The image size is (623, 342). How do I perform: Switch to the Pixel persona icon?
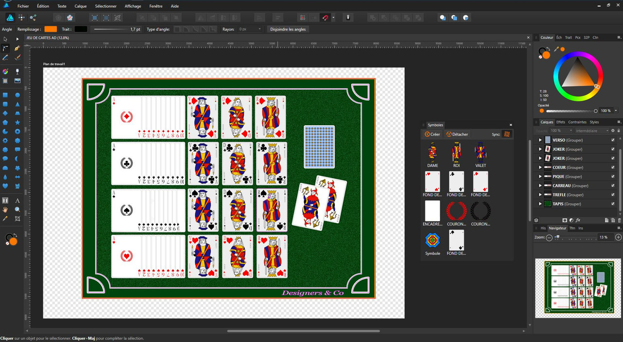point(21,18)
